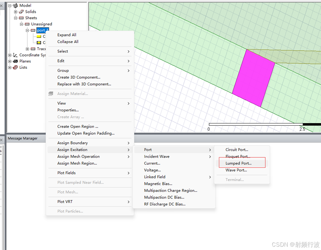The height and width of the screenshot is (250, 321).
Task: Open the Edit submenu
Action: [90, 61]
